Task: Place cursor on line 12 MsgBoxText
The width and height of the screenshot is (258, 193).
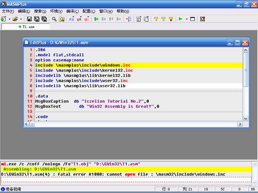Action: (48, 106)
